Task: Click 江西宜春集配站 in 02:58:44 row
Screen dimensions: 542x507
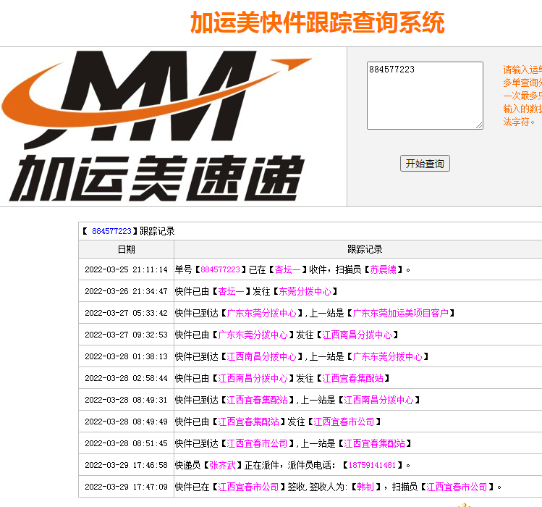Action: [352, 378]
